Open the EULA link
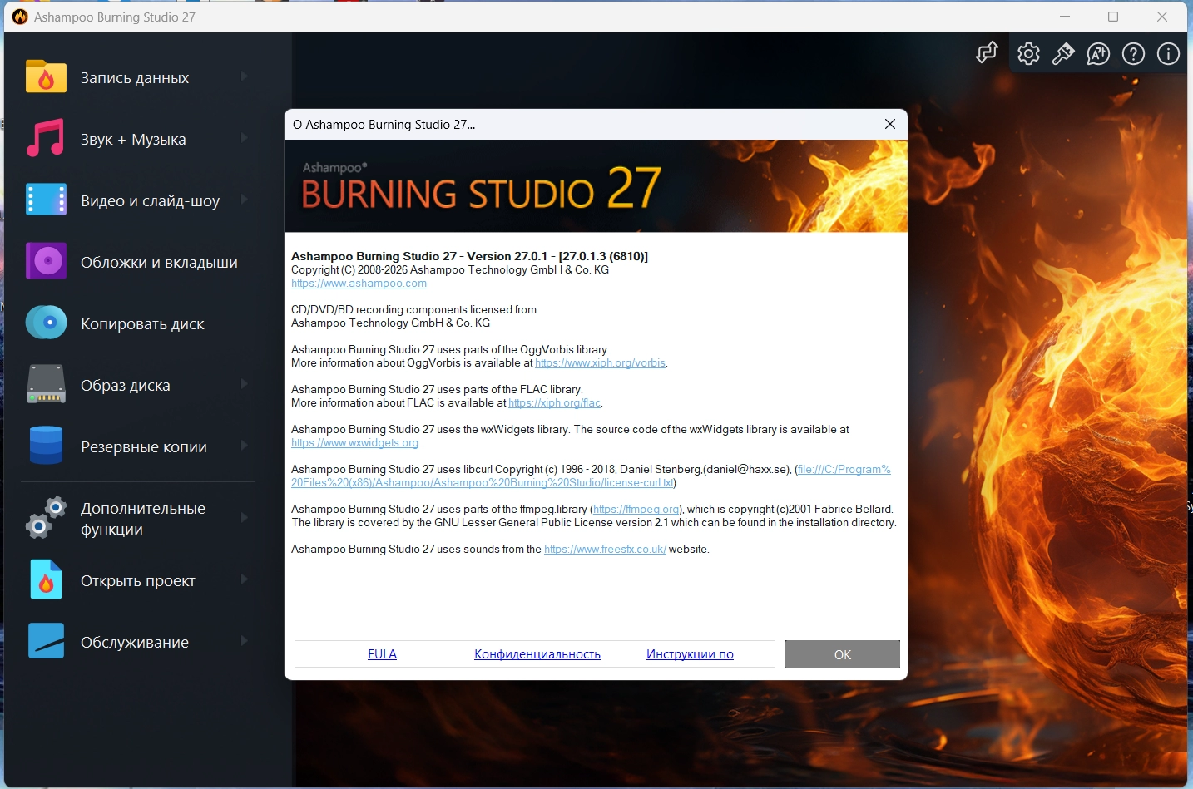 382,654
